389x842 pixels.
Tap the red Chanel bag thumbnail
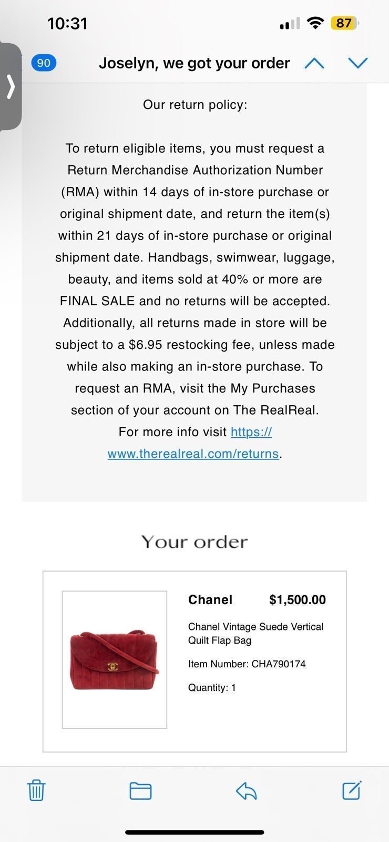pos(115,660)
